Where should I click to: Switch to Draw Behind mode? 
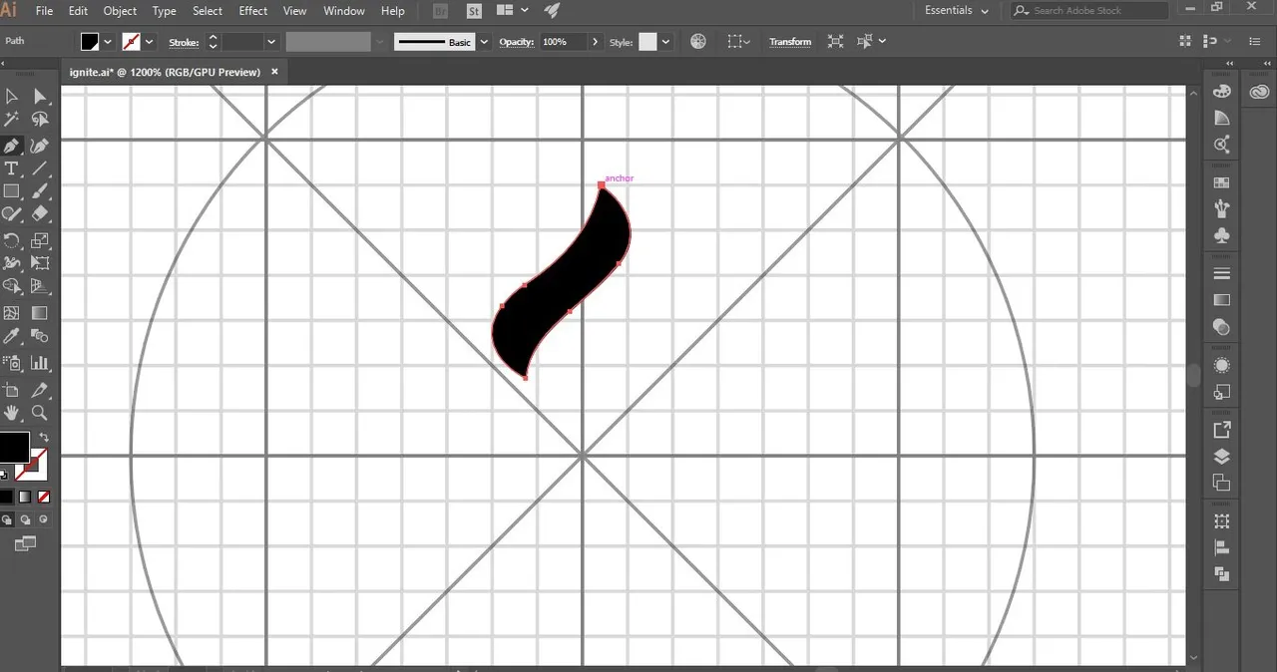(25, 519)
